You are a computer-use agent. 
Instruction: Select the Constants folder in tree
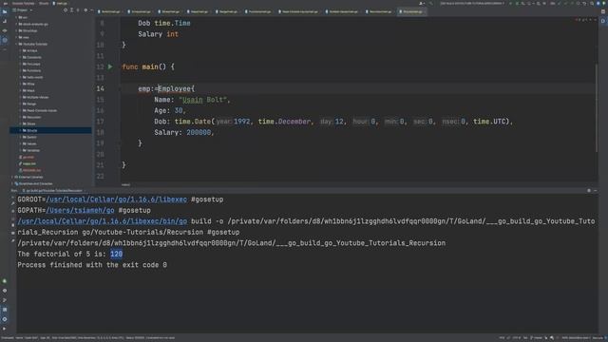tap(34, 57)
